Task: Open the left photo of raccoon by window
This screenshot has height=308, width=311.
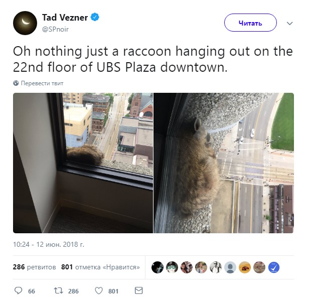Action: coord(83,163)
